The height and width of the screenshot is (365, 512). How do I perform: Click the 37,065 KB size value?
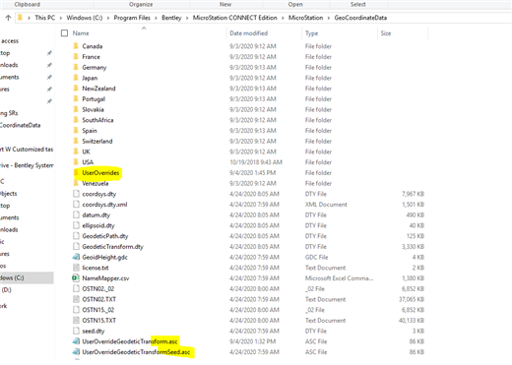click(412, 299)
